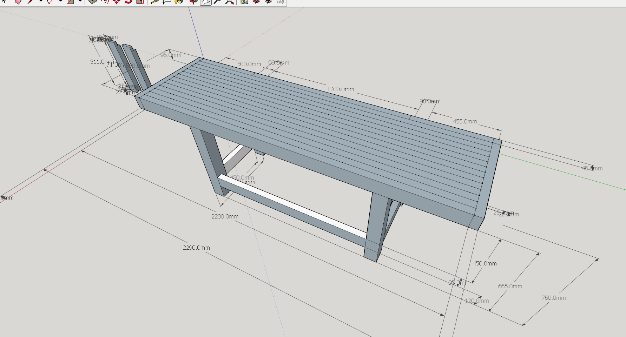Activate the Offset tool
The height and width of the screenshot is (337, 626).
tap(105, 1)
